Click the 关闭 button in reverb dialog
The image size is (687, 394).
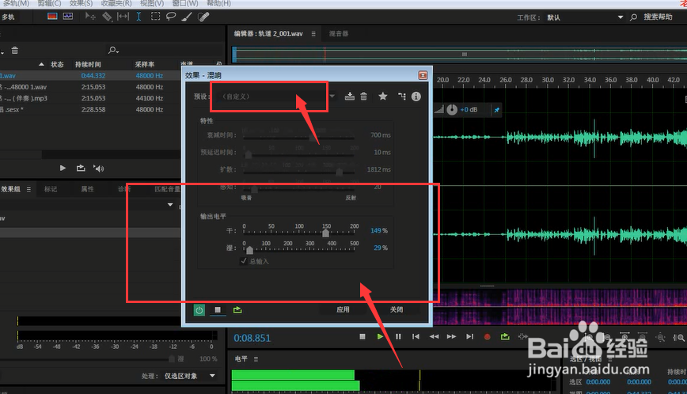[397, 309]
